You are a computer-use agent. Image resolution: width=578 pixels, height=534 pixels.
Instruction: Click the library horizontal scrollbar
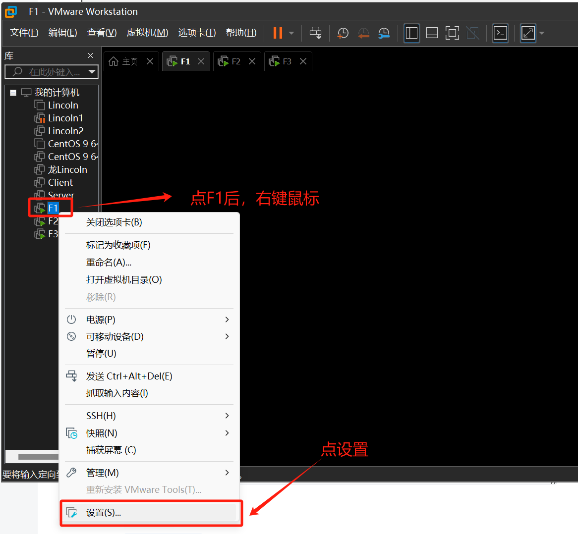click(x=38, y=457)
